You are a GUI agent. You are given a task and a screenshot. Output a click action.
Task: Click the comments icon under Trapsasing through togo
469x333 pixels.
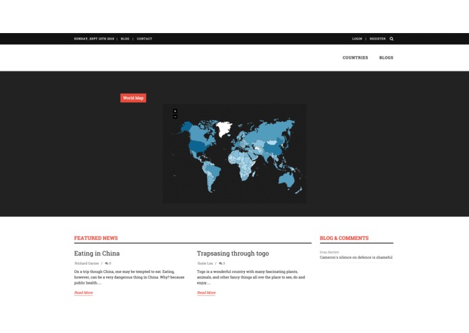221,264
